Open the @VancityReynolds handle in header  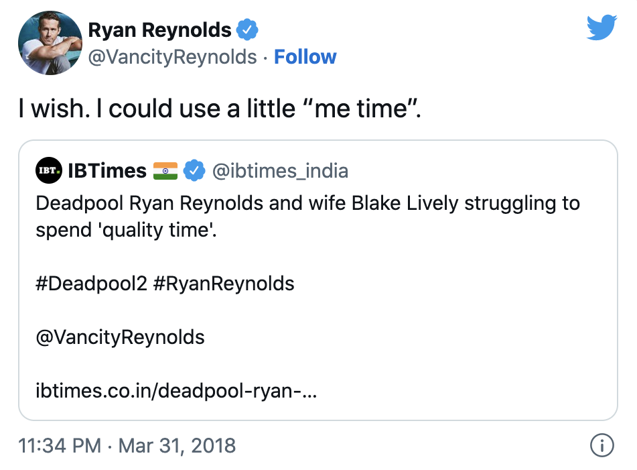[173, 57]
